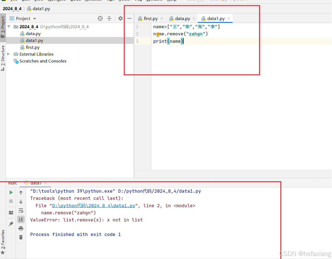This screenshot has width=332, height=259.
Task: Close the first.py editor tab
Action: tap(162, 18)
